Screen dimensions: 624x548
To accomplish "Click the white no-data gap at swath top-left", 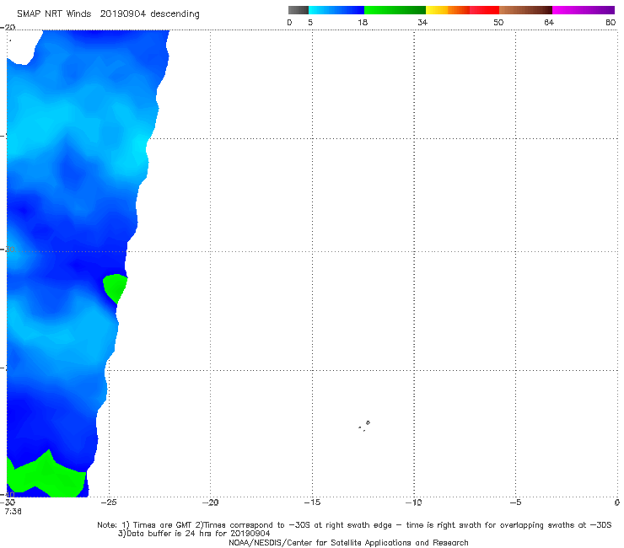I will (24, 47).
